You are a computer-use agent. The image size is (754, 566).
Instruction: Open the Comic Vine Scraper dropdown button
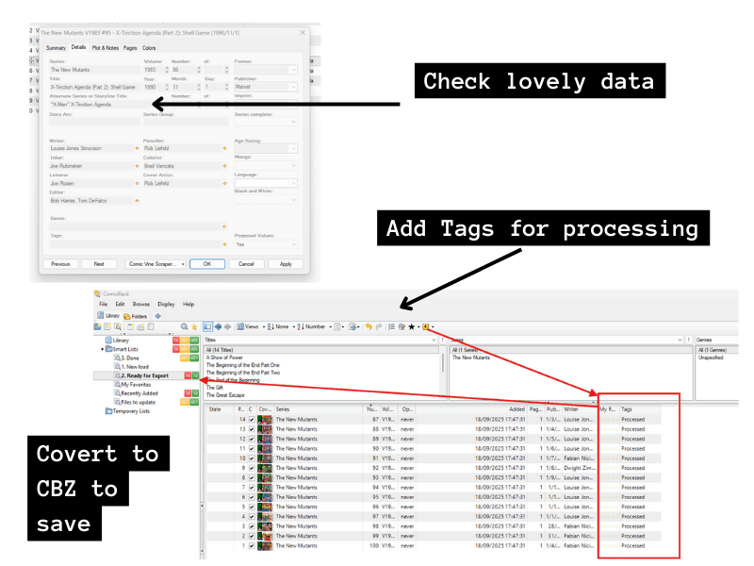coord(156,264)
